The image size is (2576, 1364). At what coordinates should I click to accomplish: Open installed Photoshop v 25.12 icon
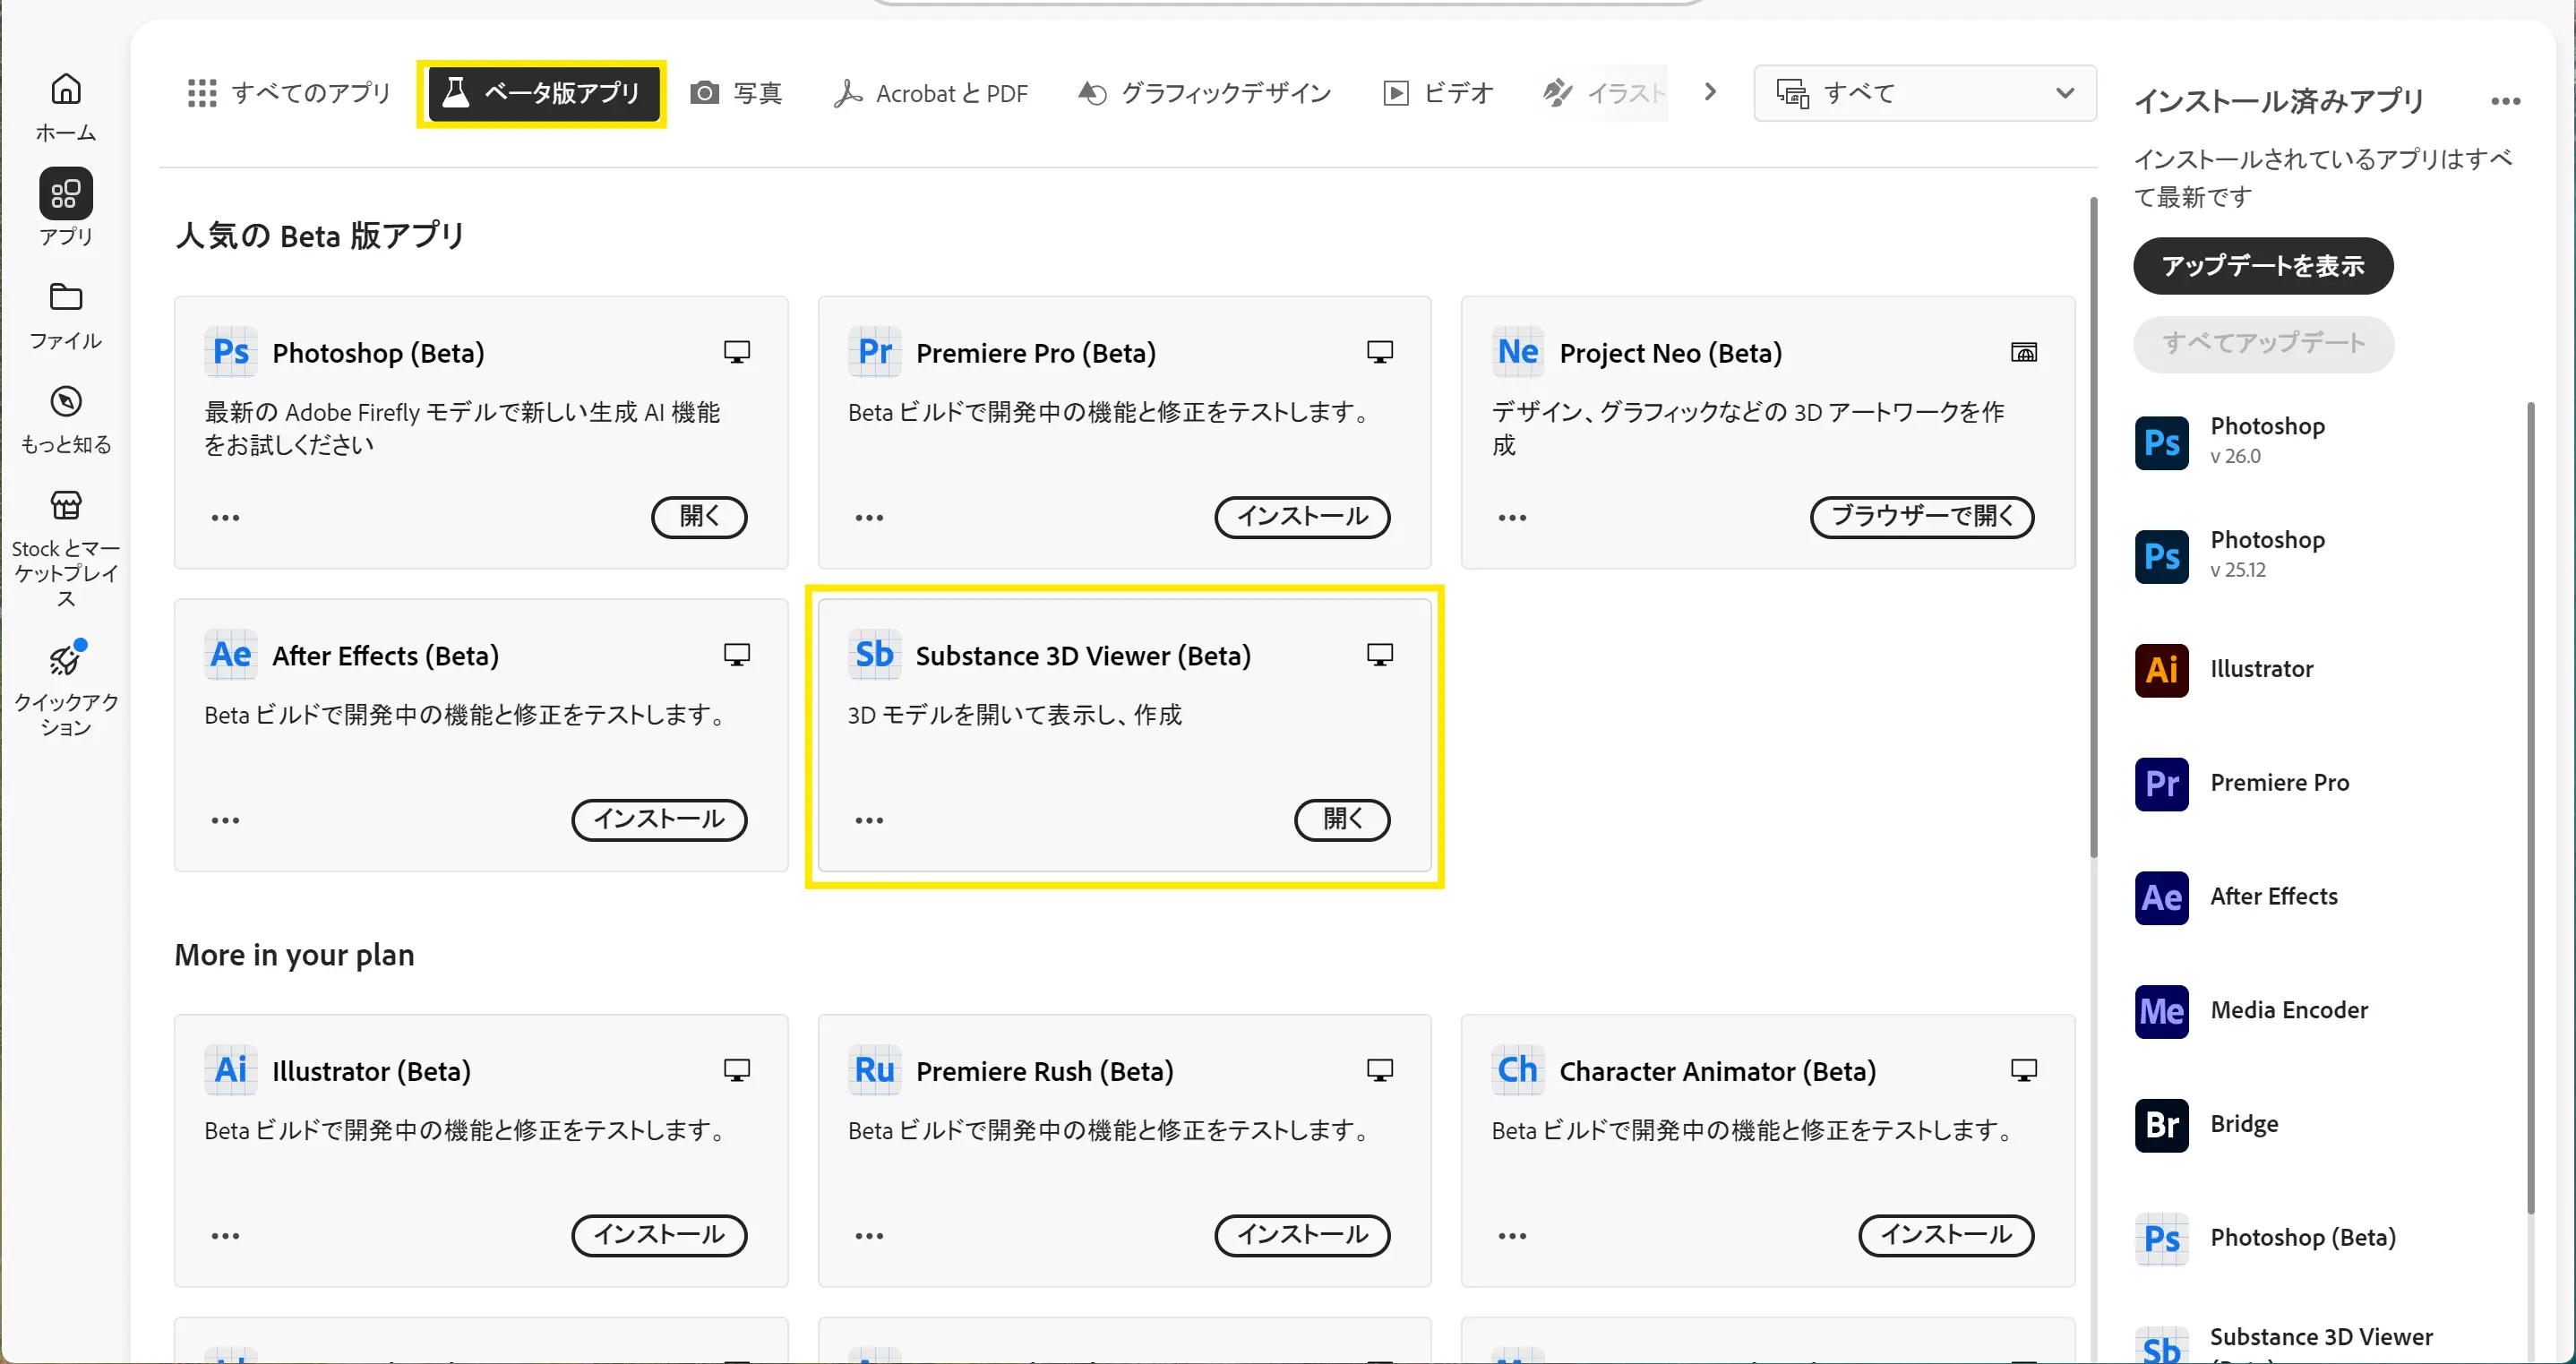[x=2162, y=556]
